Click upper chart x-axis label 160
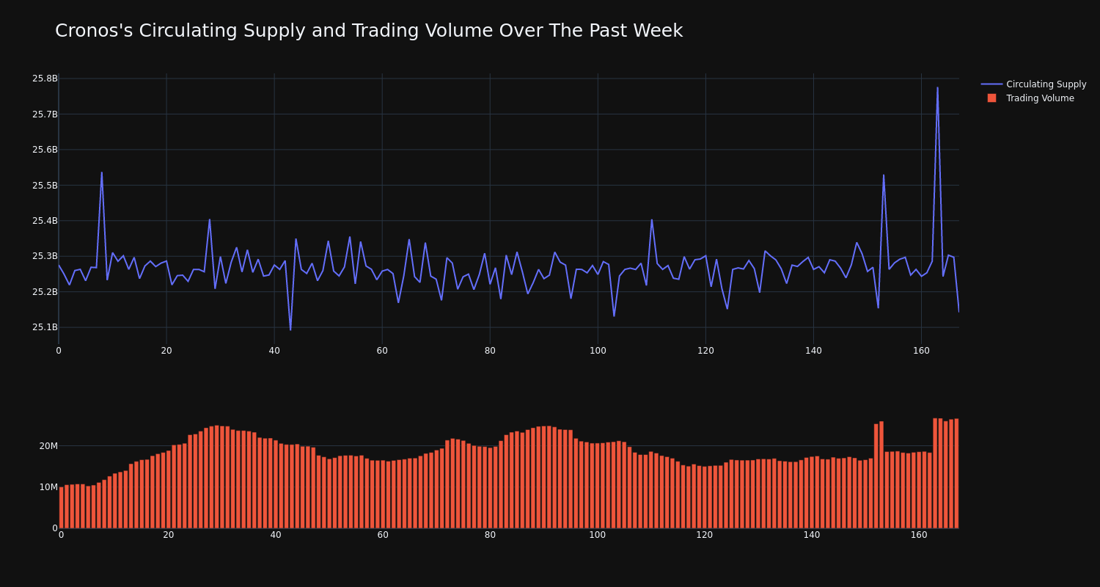The width and height of the screenshot is (1100, 587). click(921, 351)
